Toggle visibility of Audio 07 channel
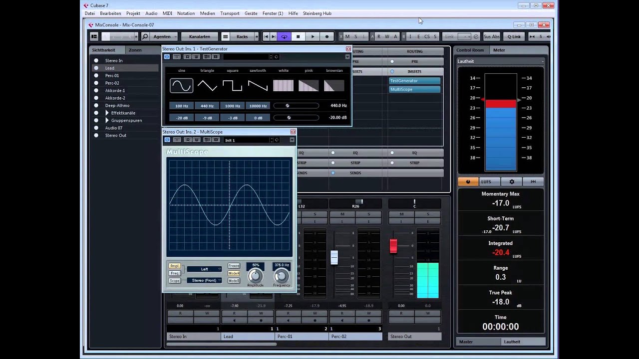 96,128
